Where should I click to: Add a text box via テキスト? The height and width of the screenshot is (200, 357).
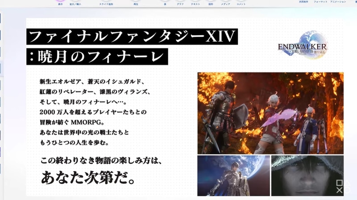[x=195, y=3]
